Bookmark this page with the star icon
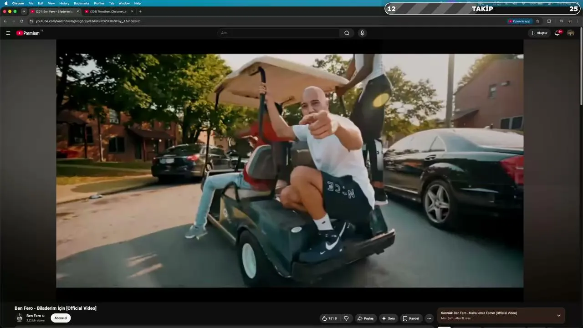 point(537,21)
